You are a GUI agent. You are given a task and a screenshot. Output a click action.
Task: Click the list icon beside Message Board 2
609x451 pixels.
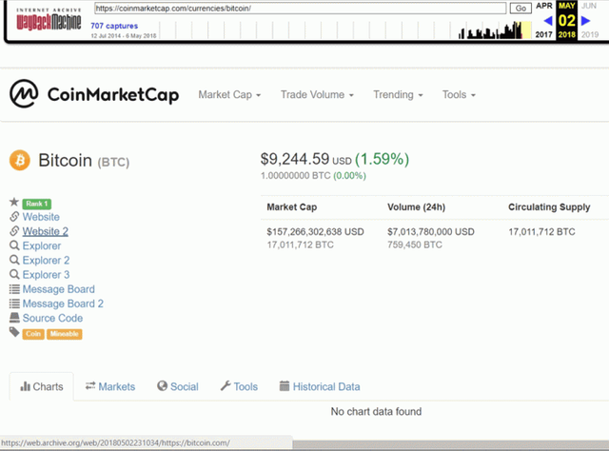coord(14,304)
